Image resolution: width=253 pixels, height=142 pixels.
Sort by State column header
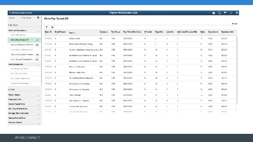click(x=202, y=32)
